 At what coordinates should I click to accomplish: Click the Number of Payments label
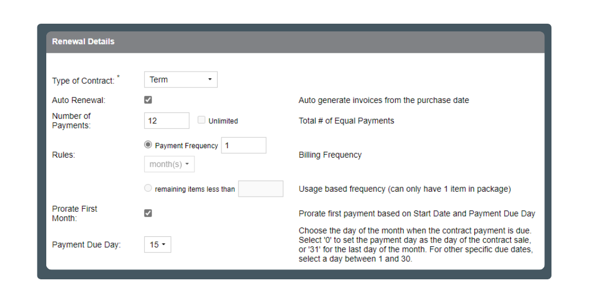72,121
